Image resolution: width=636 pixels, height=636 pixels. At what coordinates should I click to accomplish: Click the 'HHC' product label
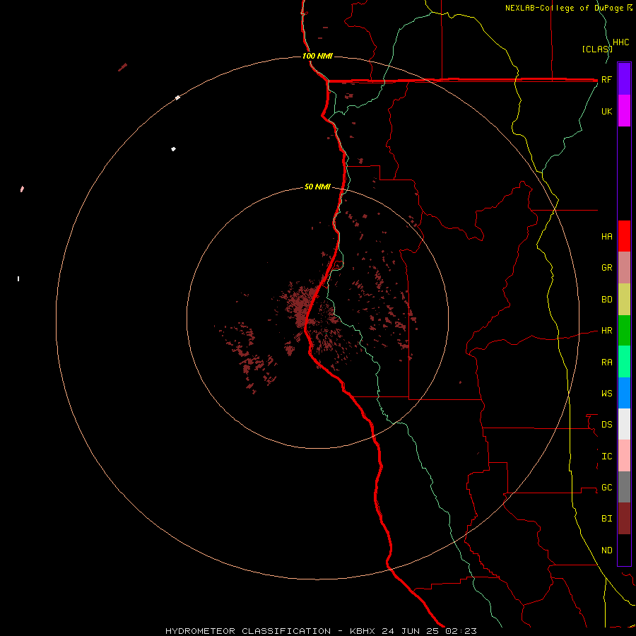(620, 42)
